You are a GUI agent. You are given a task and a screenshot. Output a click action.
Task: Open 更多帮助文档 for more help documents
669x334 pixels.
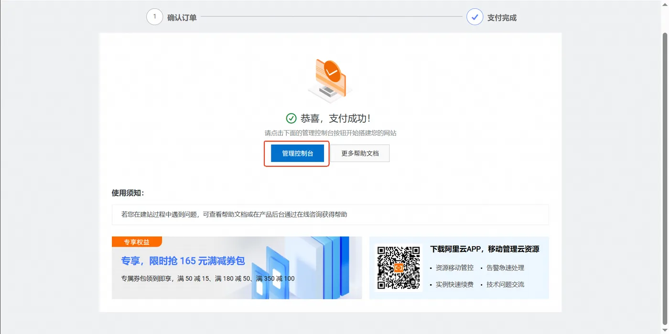point(360,153)
